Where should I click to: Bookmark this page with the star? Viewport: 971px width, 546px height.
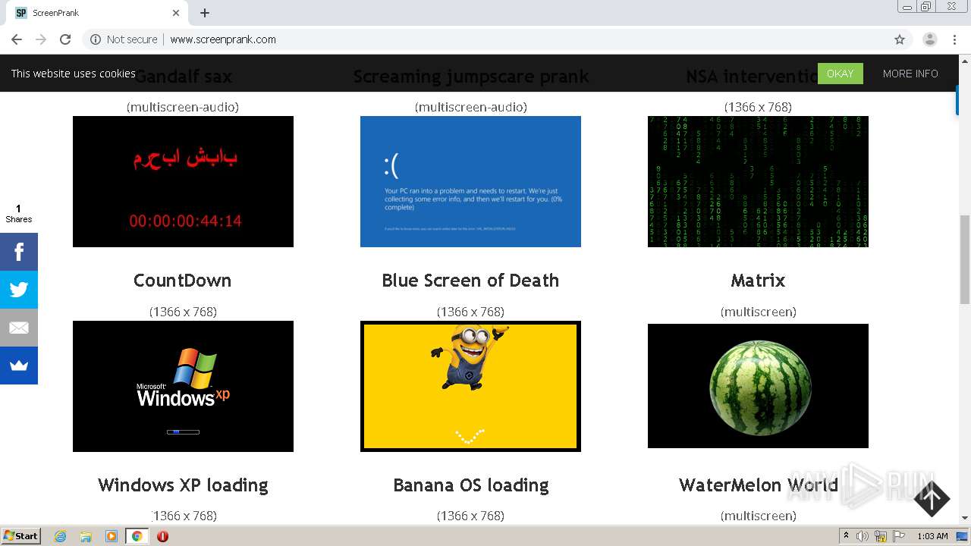[900, 39]
